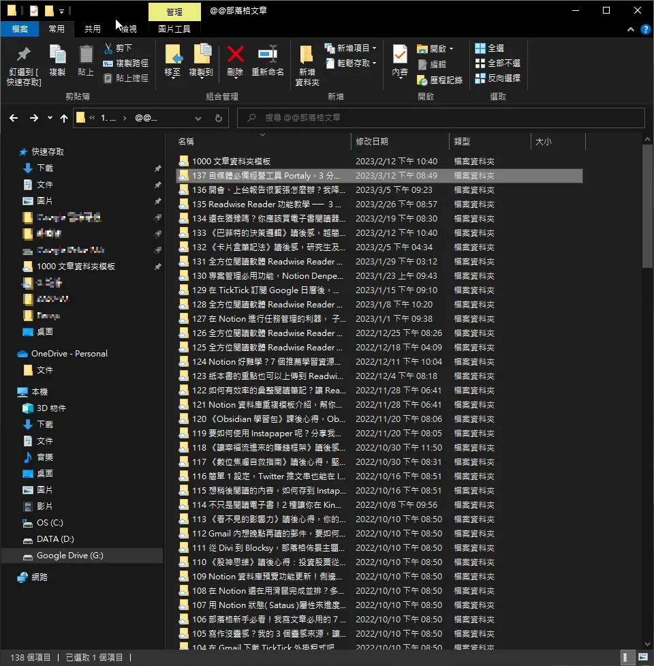
Task: Click the Manage (管理) contextual tab
Action: tap(174, 12)
